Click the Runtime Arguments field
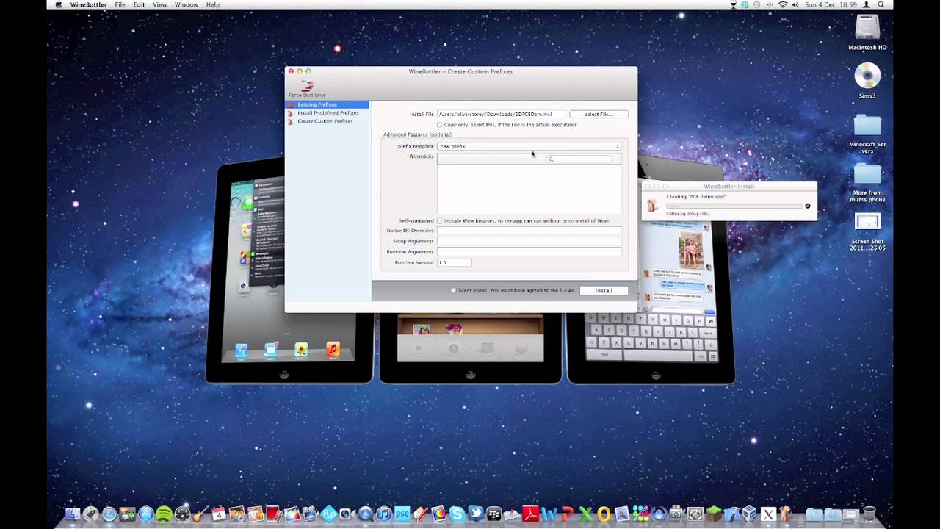Screen dimensions: 940x529 pyautogui.click(x=529, y=251)
